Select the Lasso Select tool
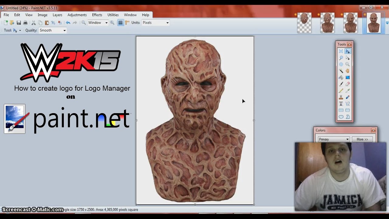Viewport: 389px width, 219px height. 341,58
